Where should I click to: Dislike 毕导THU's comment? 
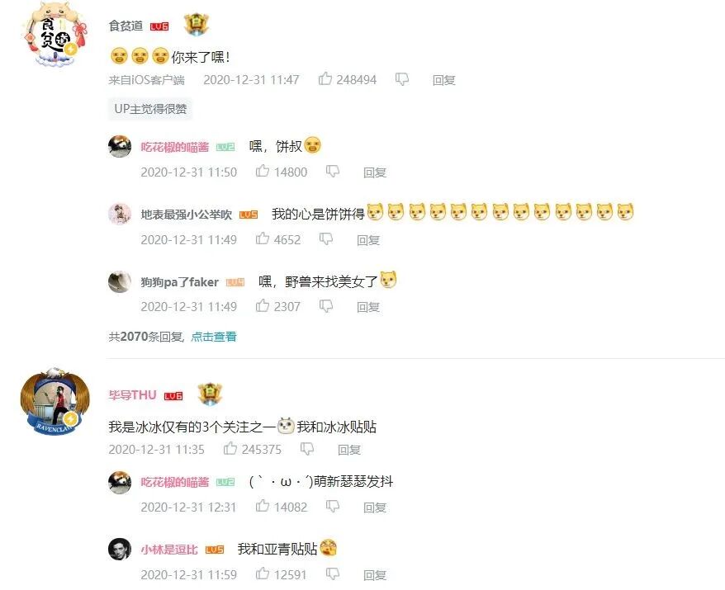tap(307, 449)
